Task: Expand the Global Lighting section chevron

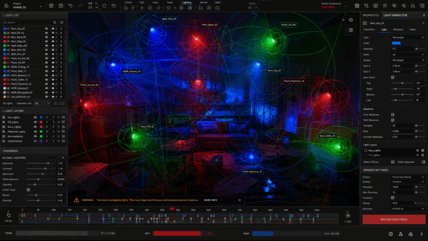Action: coord(63,158)
